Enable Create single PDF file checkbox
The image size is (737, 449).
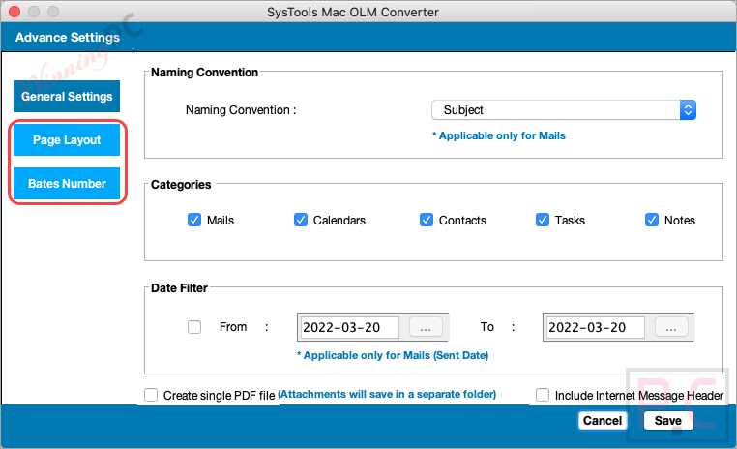pos(151,395)
